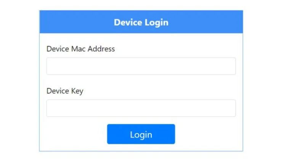Viewport: 286px width, 161px height.
Task: Tap the "Device Key" caption
Action: coord(65,91)
